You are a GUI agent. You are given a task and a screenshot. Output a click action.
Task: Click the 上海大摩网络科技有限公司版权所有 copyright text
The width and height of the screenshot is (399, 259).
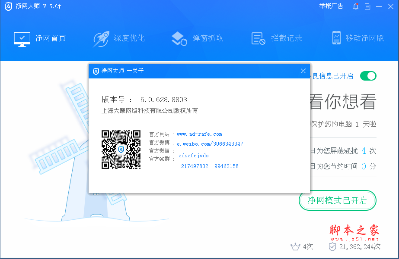(x=150, y=111)
